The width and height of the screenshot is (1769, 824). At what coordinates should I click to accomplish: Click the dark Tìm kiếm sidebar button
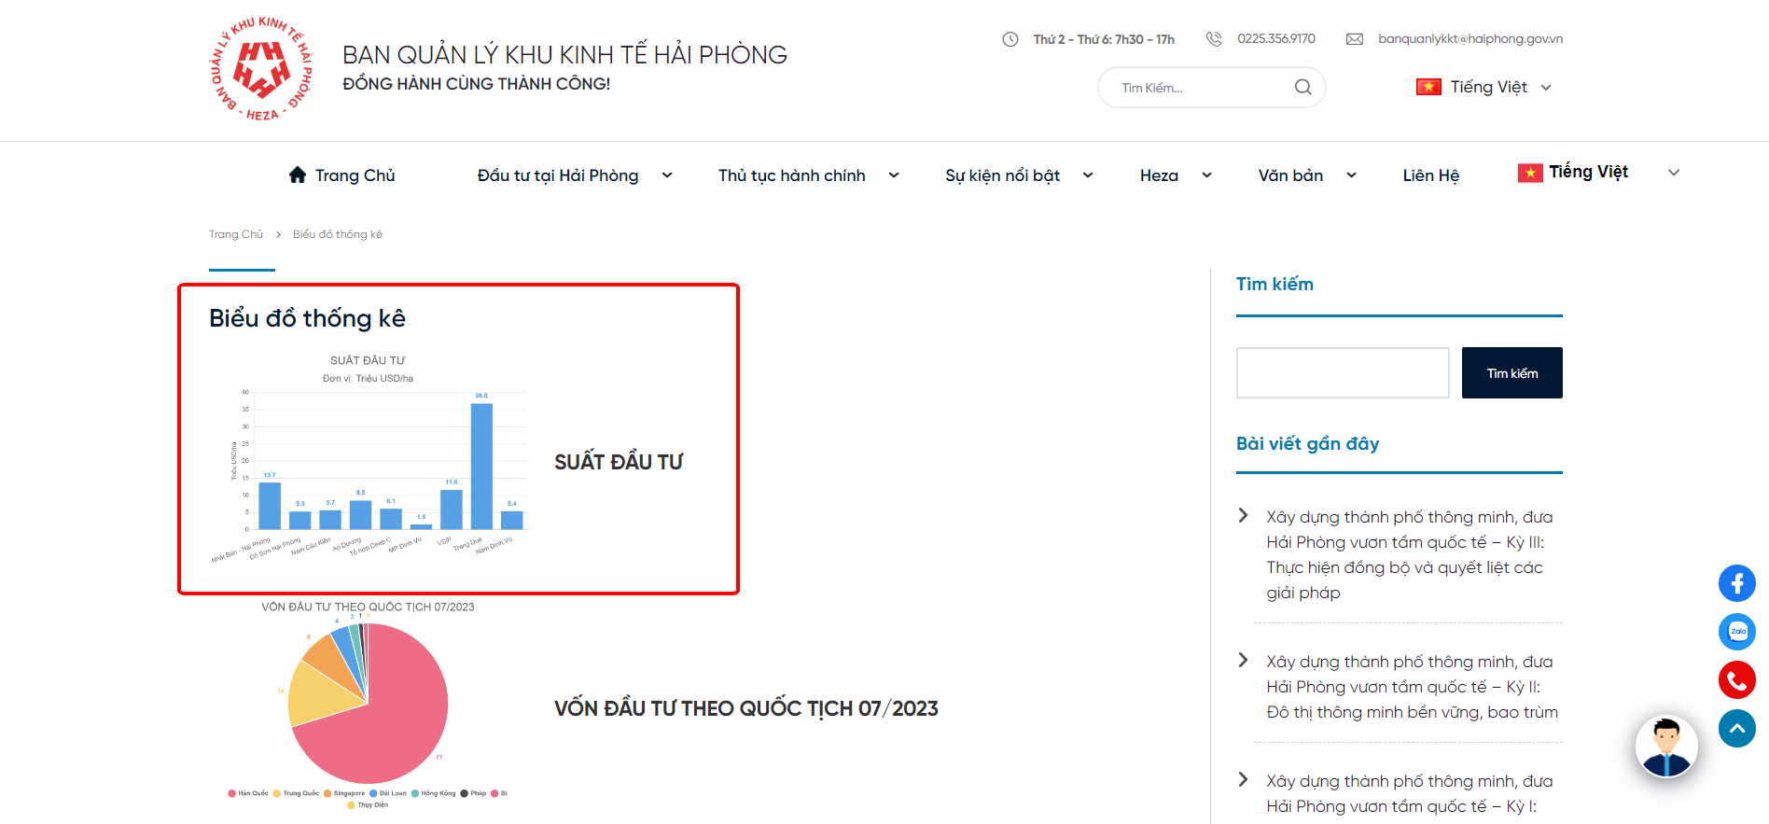(x=1511, y=373)
